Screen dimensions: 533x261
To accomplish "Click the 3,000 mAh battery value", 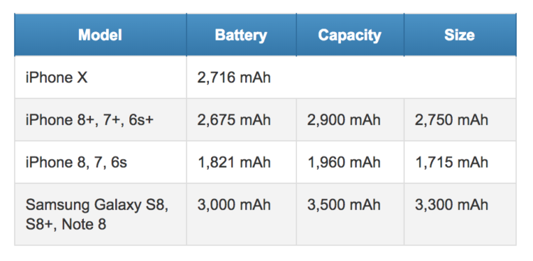I will click(x=235, y=205).
